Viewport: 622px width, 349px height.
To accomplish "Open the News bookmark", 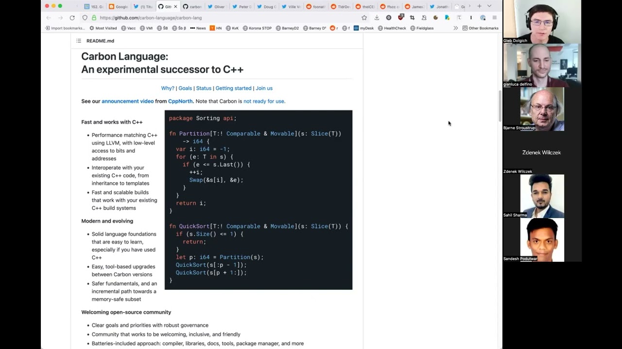I will point(198,28).
